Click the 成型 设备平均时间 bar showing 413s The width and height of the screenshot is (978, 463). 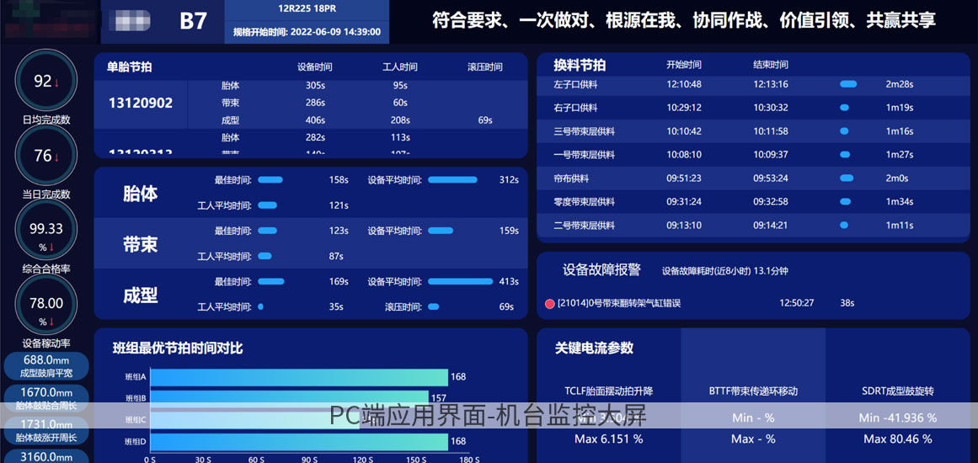coord(460,282)
